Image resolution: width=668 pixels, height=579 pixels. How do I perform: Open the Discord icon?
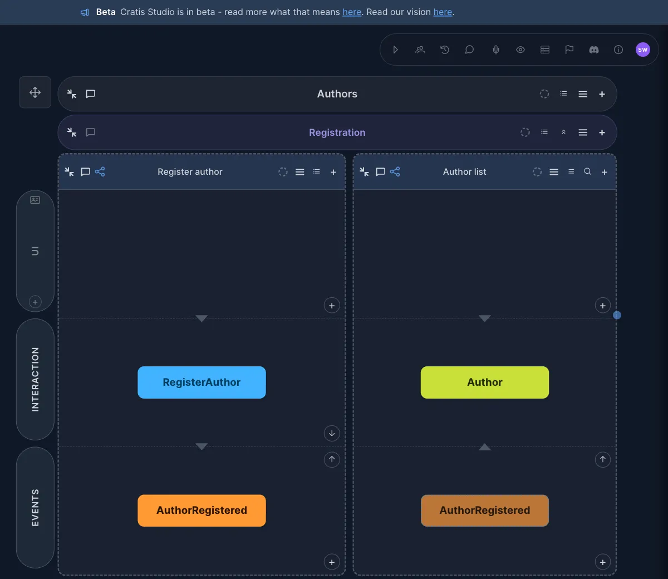click(x=594, y=50)
